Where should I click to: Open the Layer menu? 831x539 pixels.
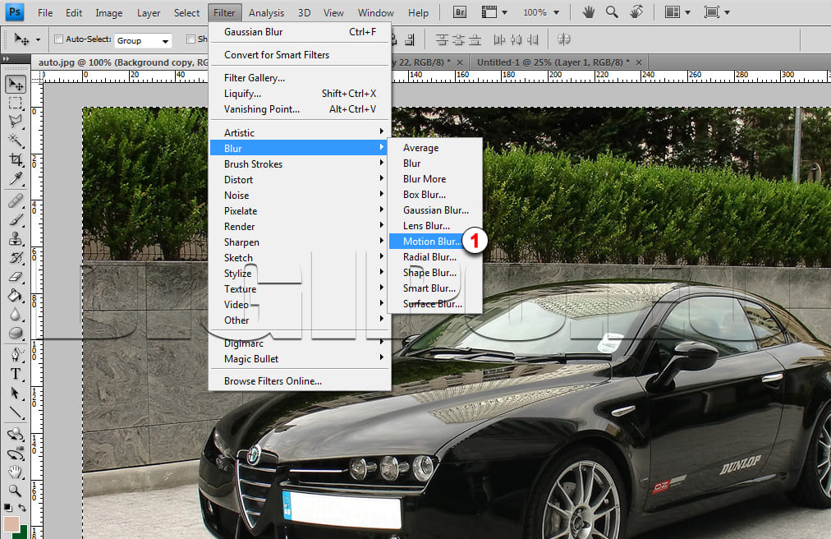click(149, 12)
